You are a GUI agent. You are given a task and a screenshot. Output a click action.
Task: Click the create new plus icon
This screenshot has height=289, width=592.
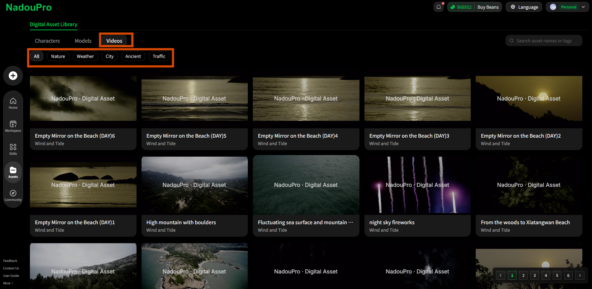13,76
